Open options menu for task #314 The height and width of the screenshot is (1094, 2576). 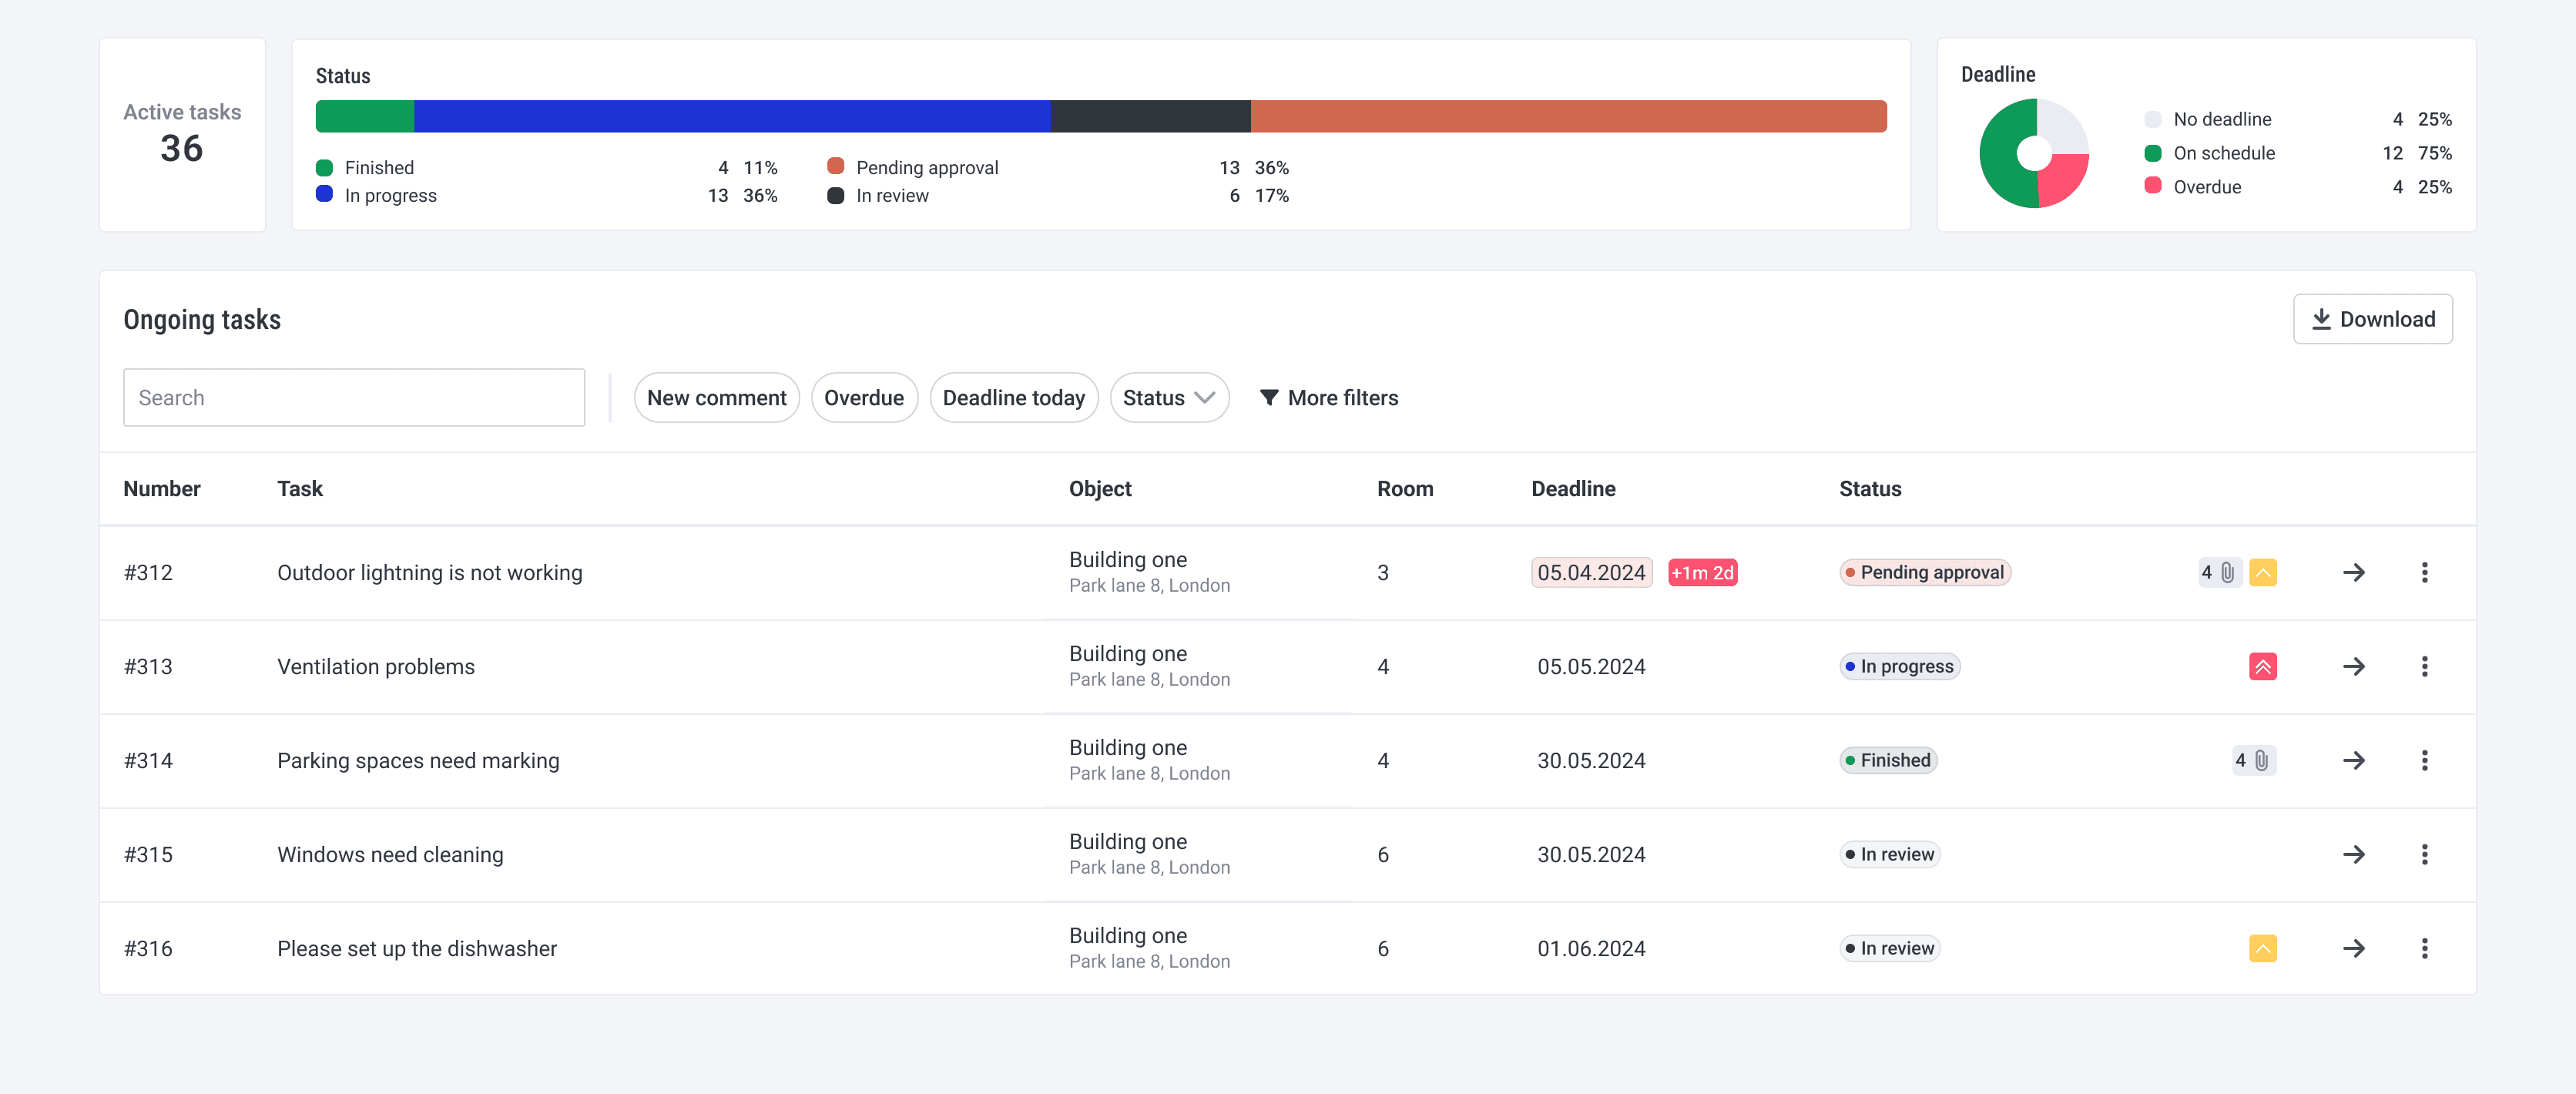click(2423, 760)
